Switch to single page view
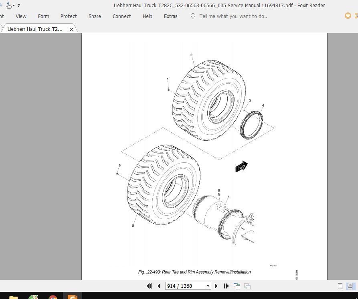 (340, 286)
